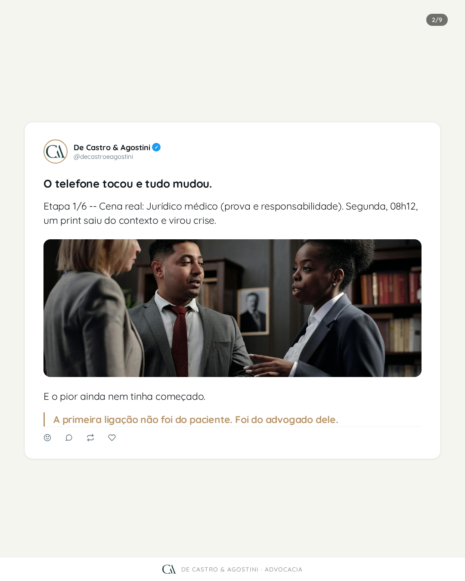
Task: Open the circular CA profile avatar
Action: [56, 151]
